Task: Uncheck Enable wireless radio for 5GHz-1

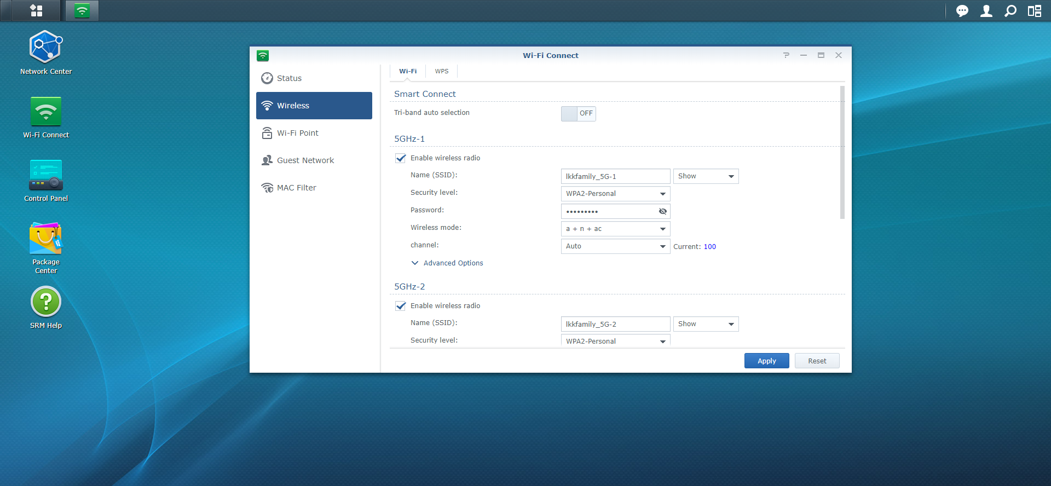Action: point(401,158)
